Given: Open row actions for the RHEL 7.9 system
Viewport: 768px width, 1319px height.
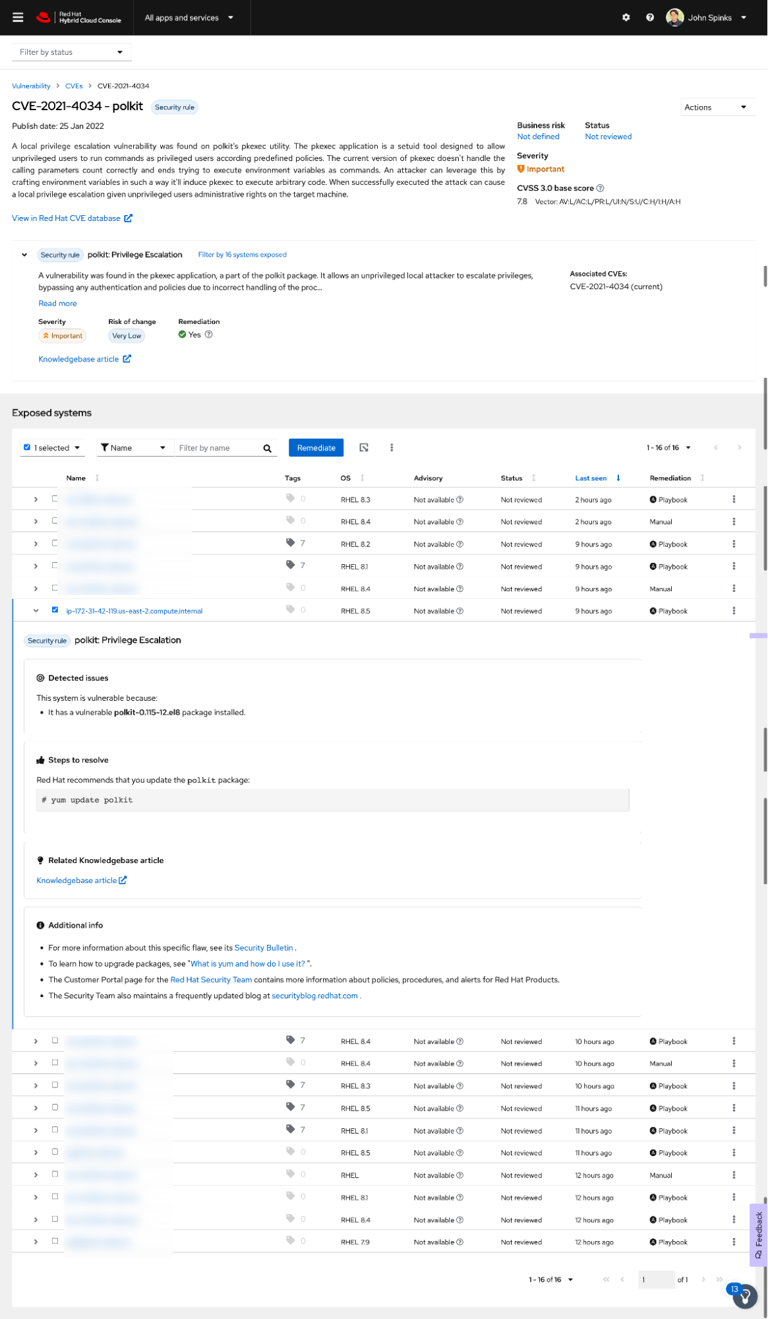Looking at the screenshot, I should pos(734,1242).
